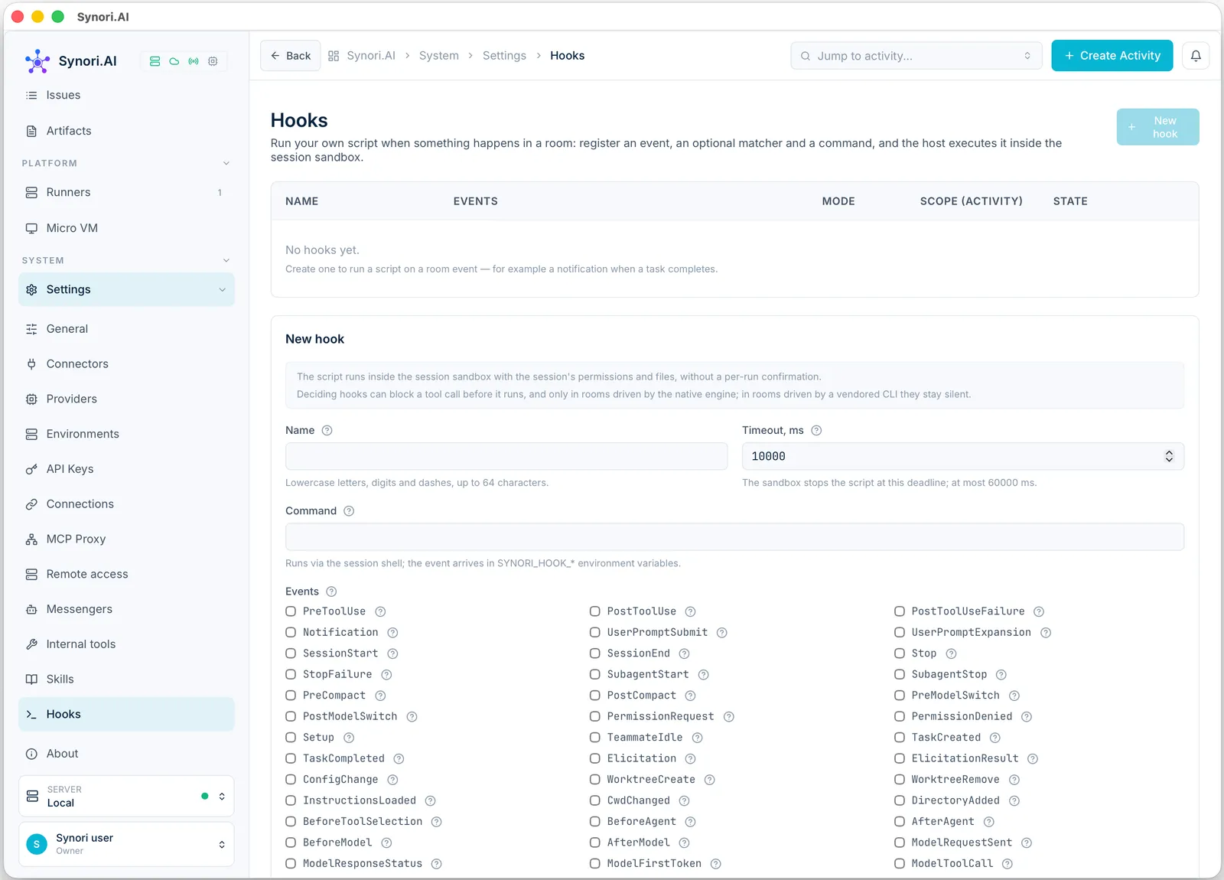
Task: Enable the SessionEnd event checkbox
Action: point(594,653)
